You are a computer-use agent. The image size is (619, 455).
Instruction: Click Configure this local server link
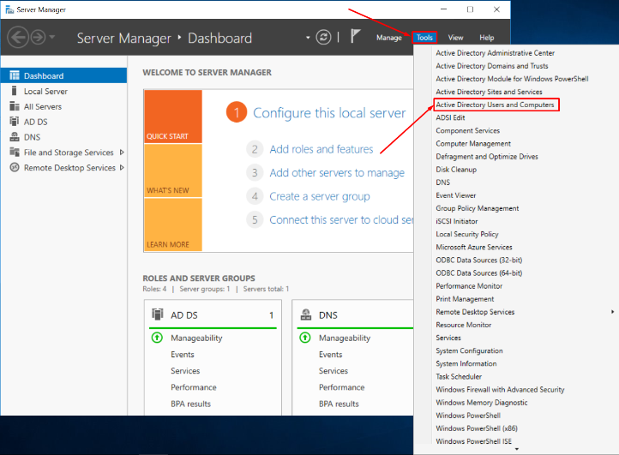coord(329,113)
